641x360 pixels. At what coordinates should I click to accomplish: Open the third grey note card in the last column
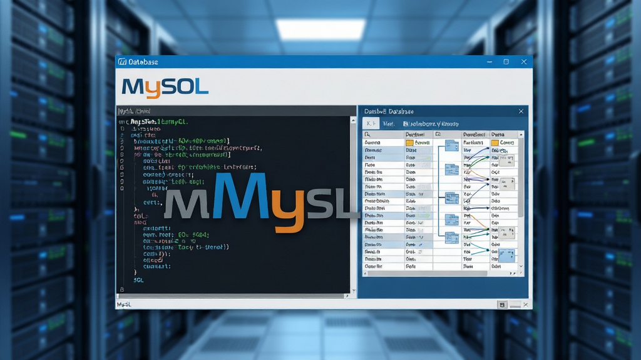507,234
